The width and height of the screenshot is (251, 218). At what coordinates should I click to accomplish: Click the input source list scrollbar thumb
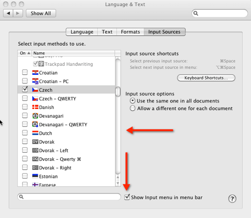pyautogui.click(x=118, y=91)
